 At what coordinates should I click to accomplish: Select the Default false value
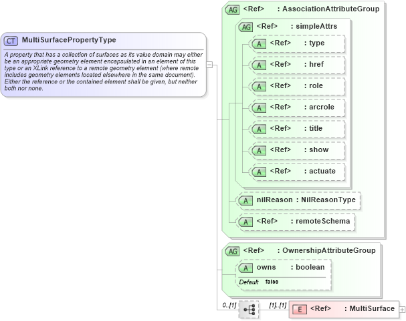pos(272,282)
